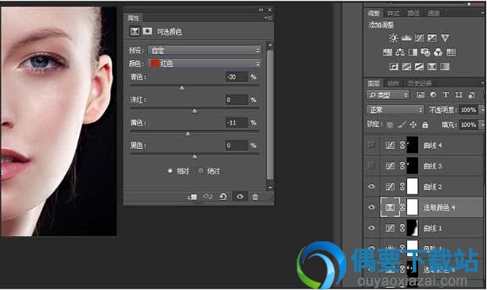Switch to the 调整 (Adjustments) tab
487x290 pixels.
[373, 13]
